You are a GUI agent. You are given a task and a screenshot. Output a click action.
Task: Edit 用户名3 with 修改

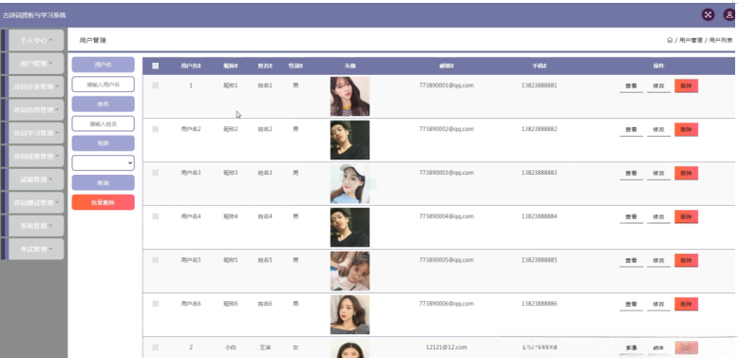coord(658,174)
